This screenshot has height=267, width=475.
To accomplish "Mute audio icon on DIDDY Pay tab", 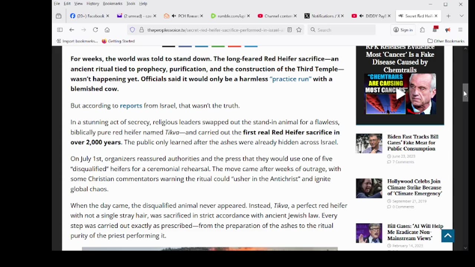I will (361, 16).
